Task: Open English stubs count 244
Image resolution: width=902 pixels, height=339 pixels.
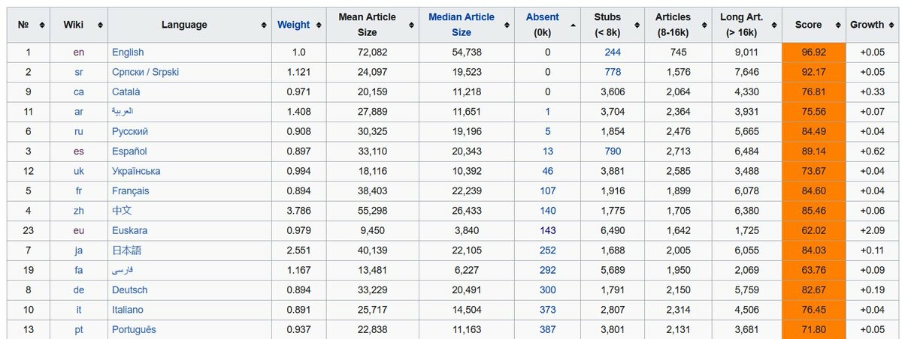Action: [613, 52]
